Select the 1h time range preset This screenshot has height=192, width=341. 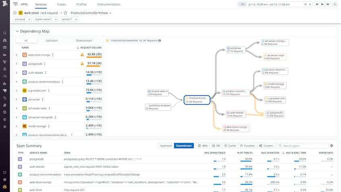[242, 4]
